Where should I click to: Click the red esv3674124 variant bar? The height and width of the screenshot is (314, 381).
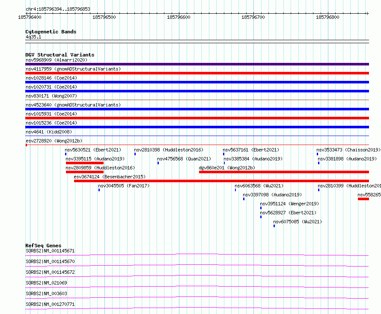221,181
